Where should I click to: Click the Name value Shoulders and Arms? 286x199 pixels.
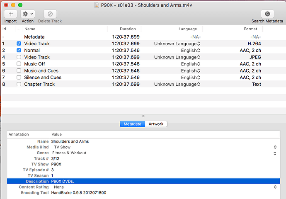[70, 141]
